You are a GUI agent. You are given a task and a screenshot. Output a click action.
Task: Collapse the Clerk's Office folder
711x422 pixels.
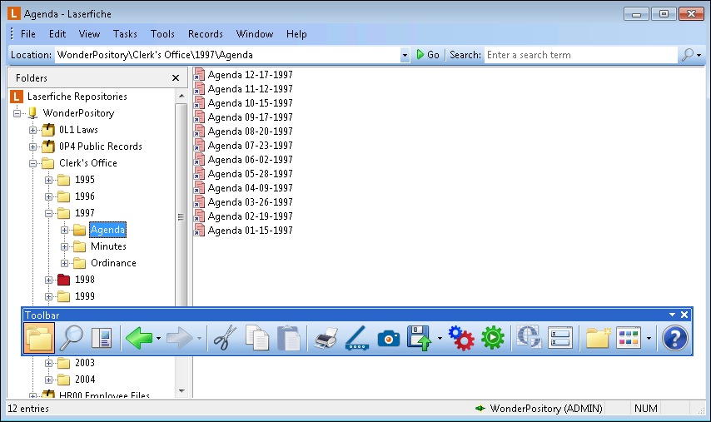point(32,164)
